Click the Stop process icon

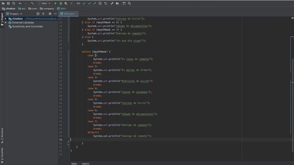click(x=72, y=3)
